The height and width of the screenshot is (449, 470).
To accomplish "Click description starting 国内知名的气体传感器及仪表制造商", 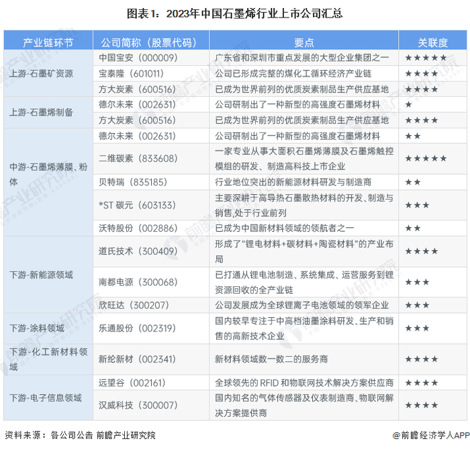I will pos(304,405).
